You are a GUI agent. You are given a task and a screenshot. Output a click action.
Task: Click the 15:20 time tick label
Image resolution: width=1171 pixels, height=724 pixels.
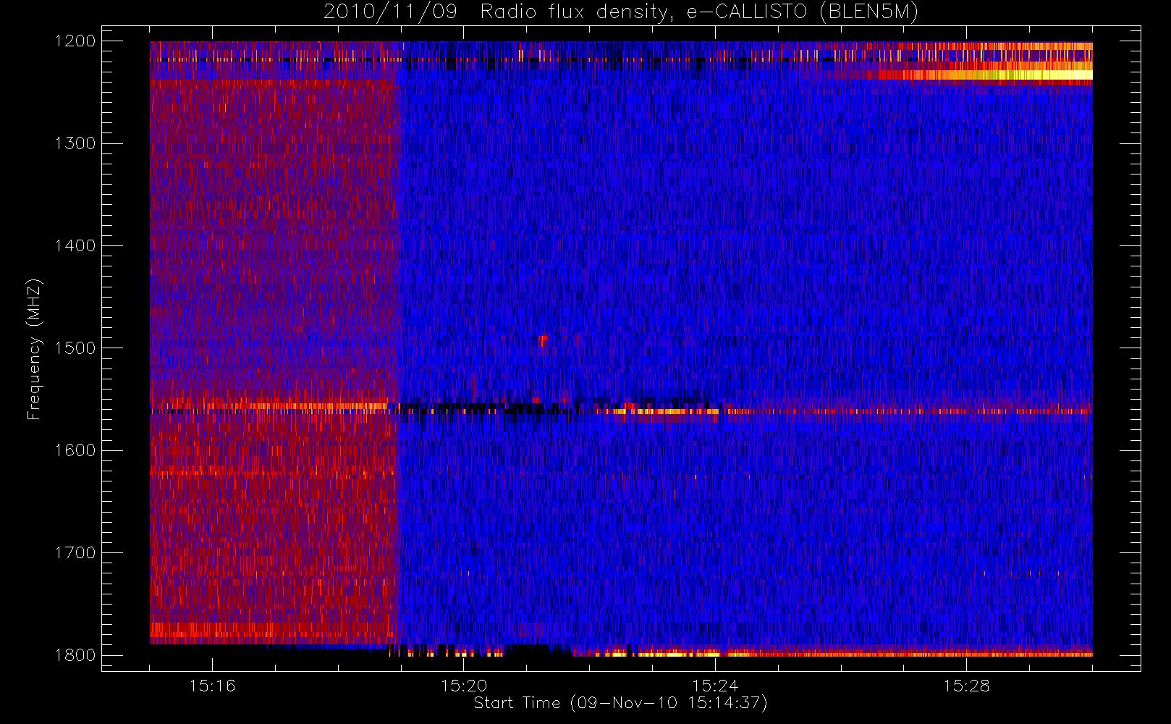pyautogui.click(x=463, y=686)
